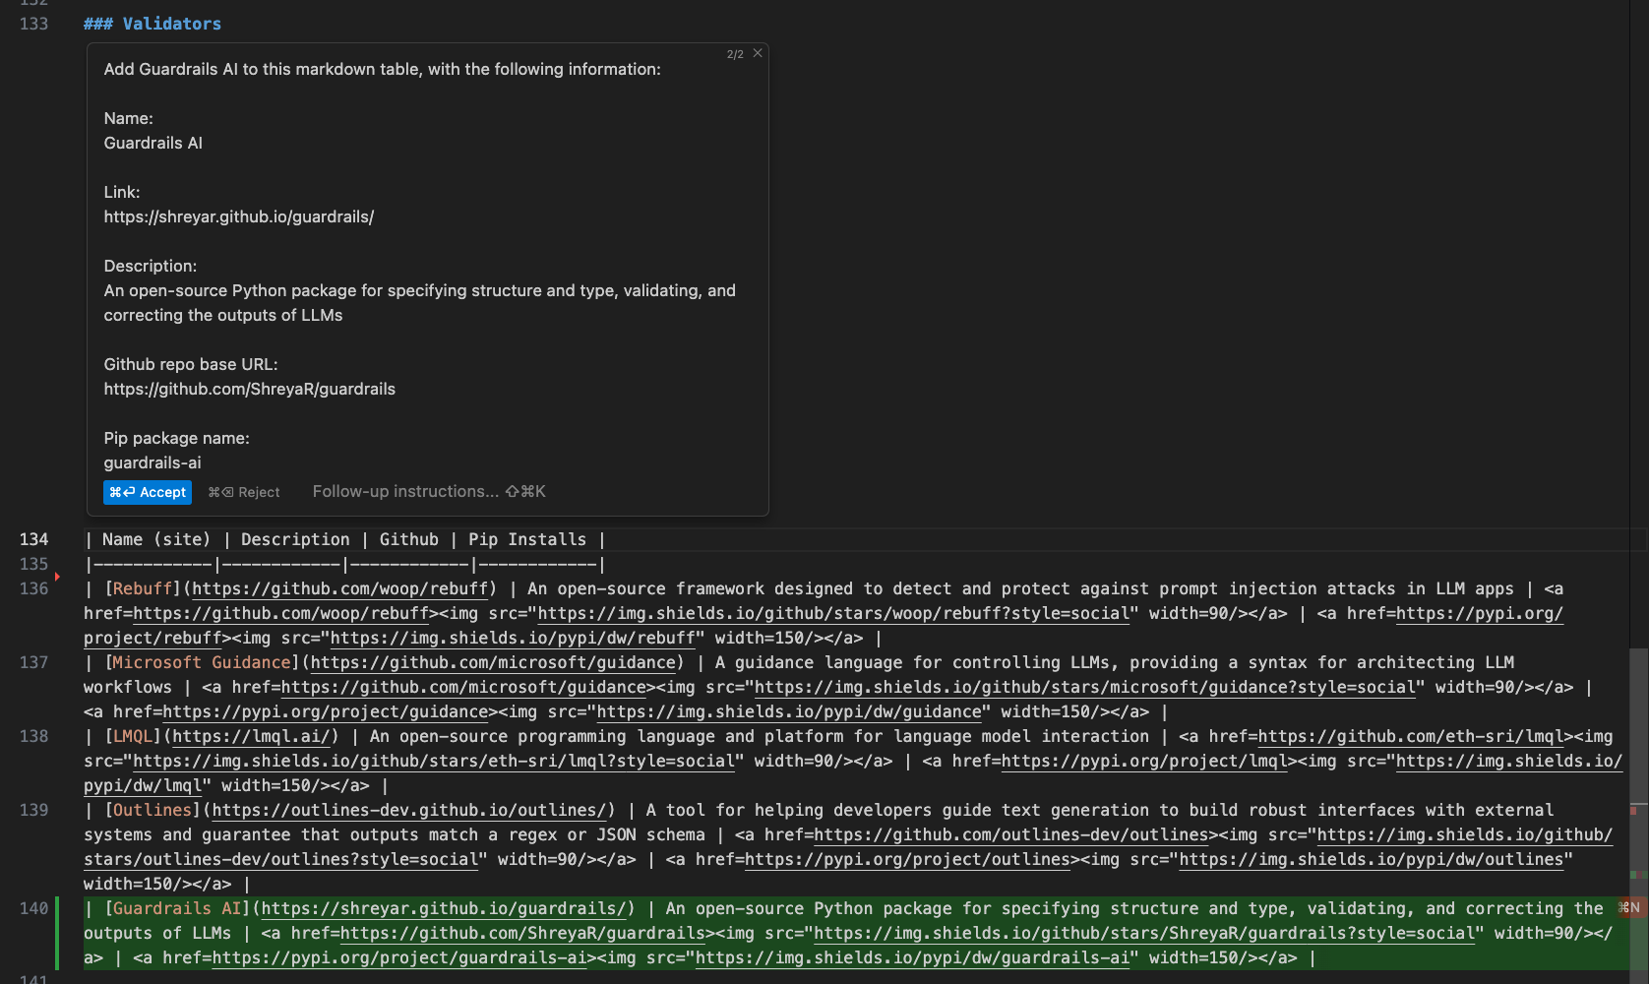Open the pypi.org/project/guardrails-ai link
The image size is (1649, 984).
tap(399, 957)
